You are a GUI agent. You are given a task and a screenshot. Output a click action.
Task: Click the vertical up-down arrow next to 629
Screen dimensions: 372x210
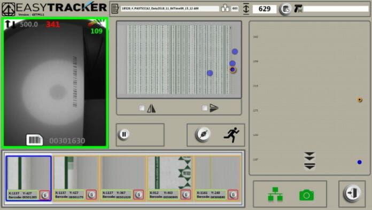246,9
